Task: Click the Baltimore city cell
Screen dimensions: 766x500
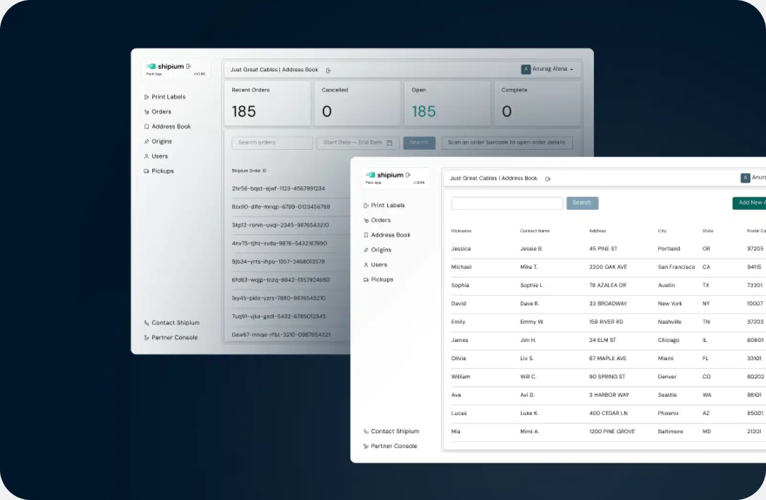Action: point(670,432)
